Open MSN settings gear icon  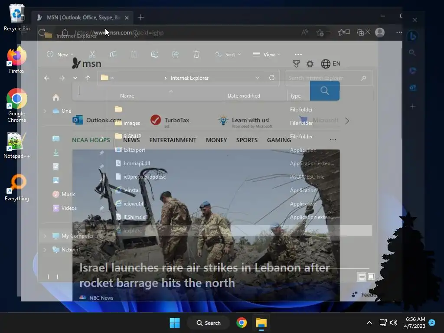[x=310, y=64]
